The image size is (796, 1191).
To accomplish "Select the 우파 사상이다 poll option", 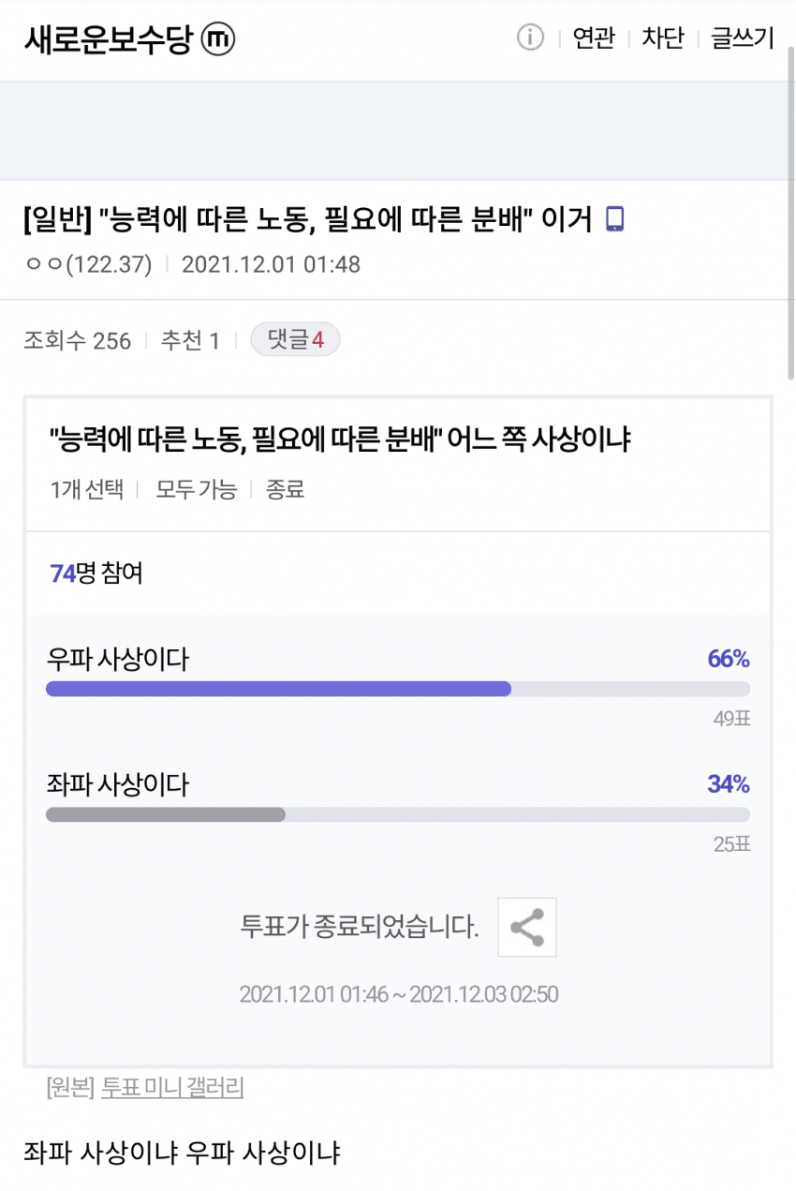I will coord(118,660).
